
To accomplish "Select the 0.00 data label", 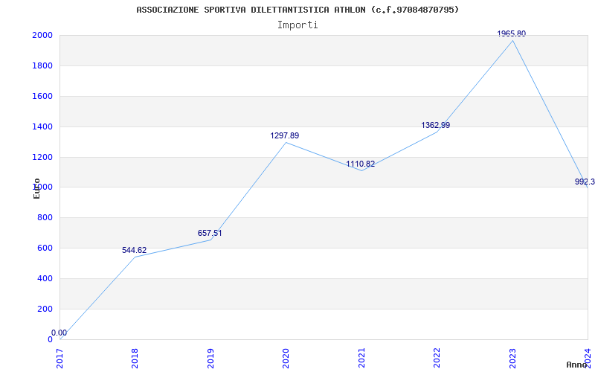I will 59,333.
